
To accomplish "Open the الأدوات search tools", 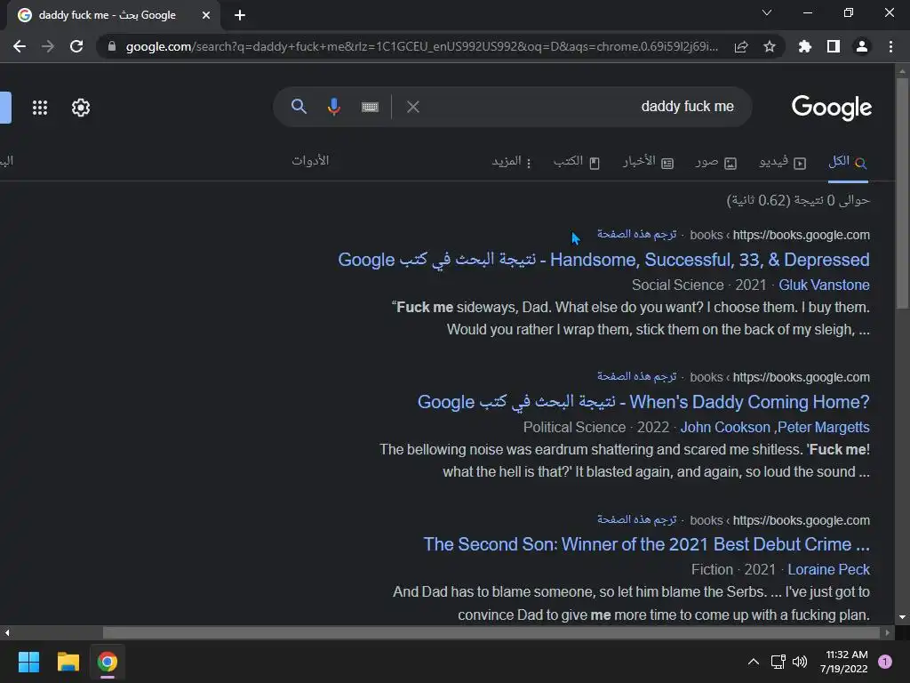I will coord(310,161).
